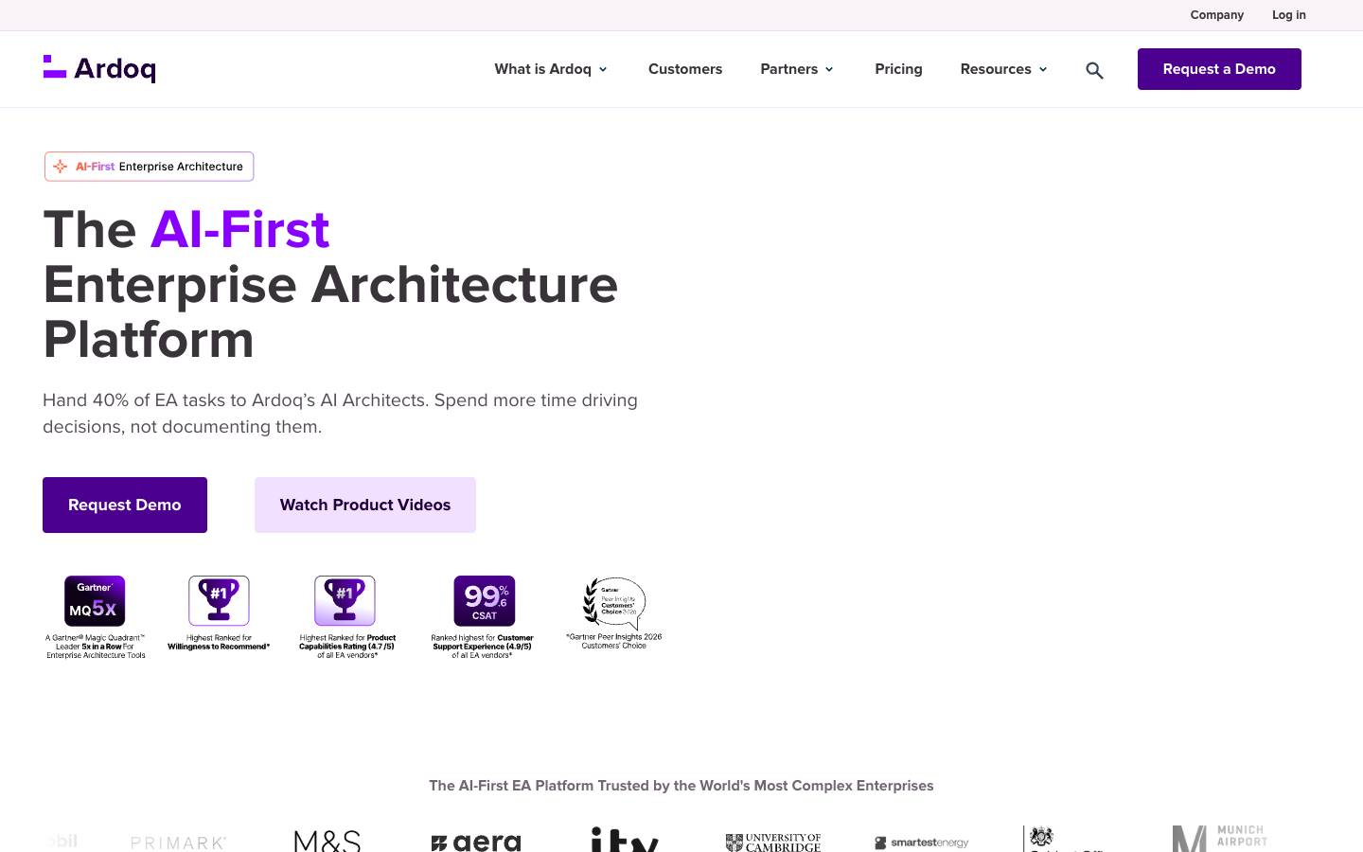
Task: Select the Product Capabilities Rating trophy badge
Action: (x=345, y=601)
